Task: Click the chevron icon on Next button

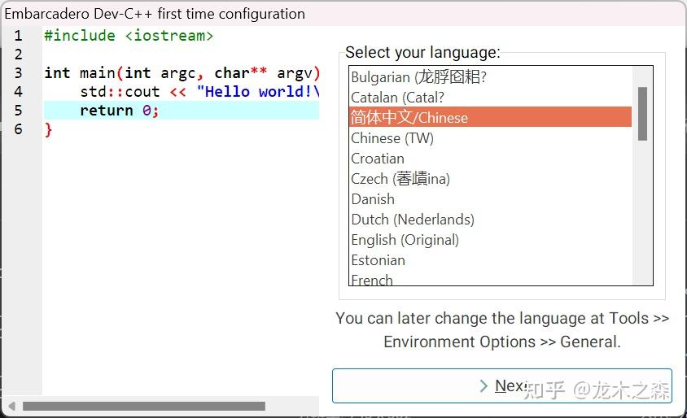Action: (484, 385)
